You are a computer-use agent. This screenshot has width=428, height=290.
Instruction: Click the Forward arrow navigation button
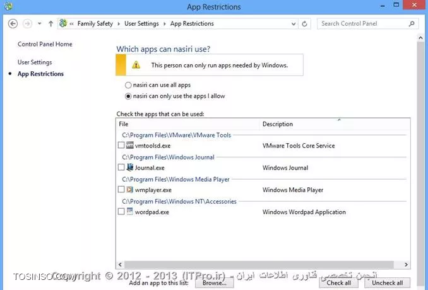(x=27, y=24)
